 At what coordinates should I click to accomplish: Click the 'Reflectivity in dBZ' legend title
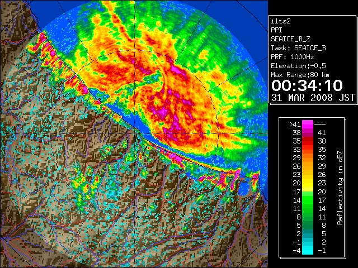(340, 188)
